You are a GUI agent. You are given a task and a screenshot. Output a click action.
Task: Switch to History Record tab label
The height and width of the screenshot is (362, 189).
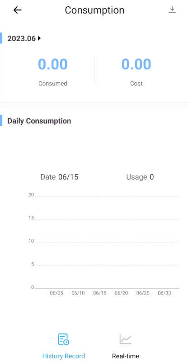63,356
